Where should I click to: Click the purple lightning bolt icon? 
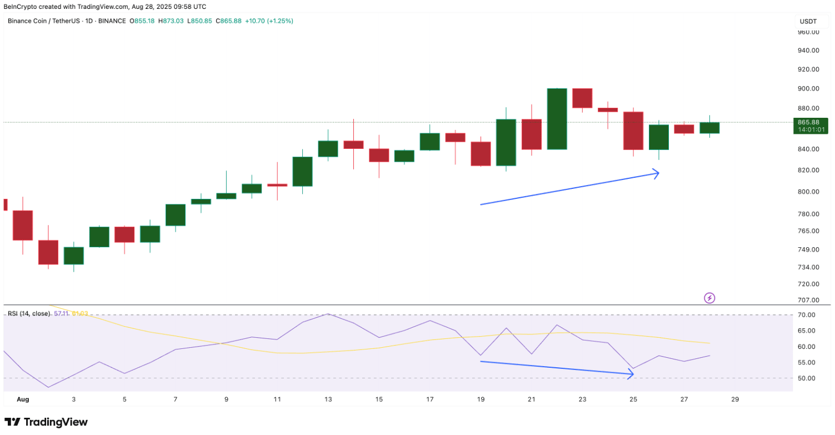tap(709, 298)
